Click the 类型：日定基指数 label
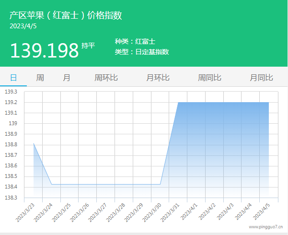288x235 pixels. [142, 52]
